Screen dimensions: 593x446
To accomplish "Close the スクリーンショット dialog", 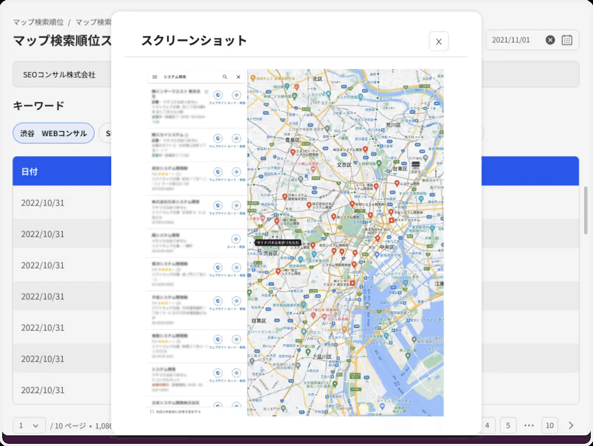I will (x=439, y=41).
